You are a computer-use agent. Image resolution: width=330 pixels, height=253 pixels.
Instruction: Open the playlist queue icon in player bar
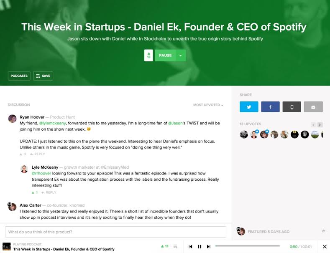pos(176,247)
